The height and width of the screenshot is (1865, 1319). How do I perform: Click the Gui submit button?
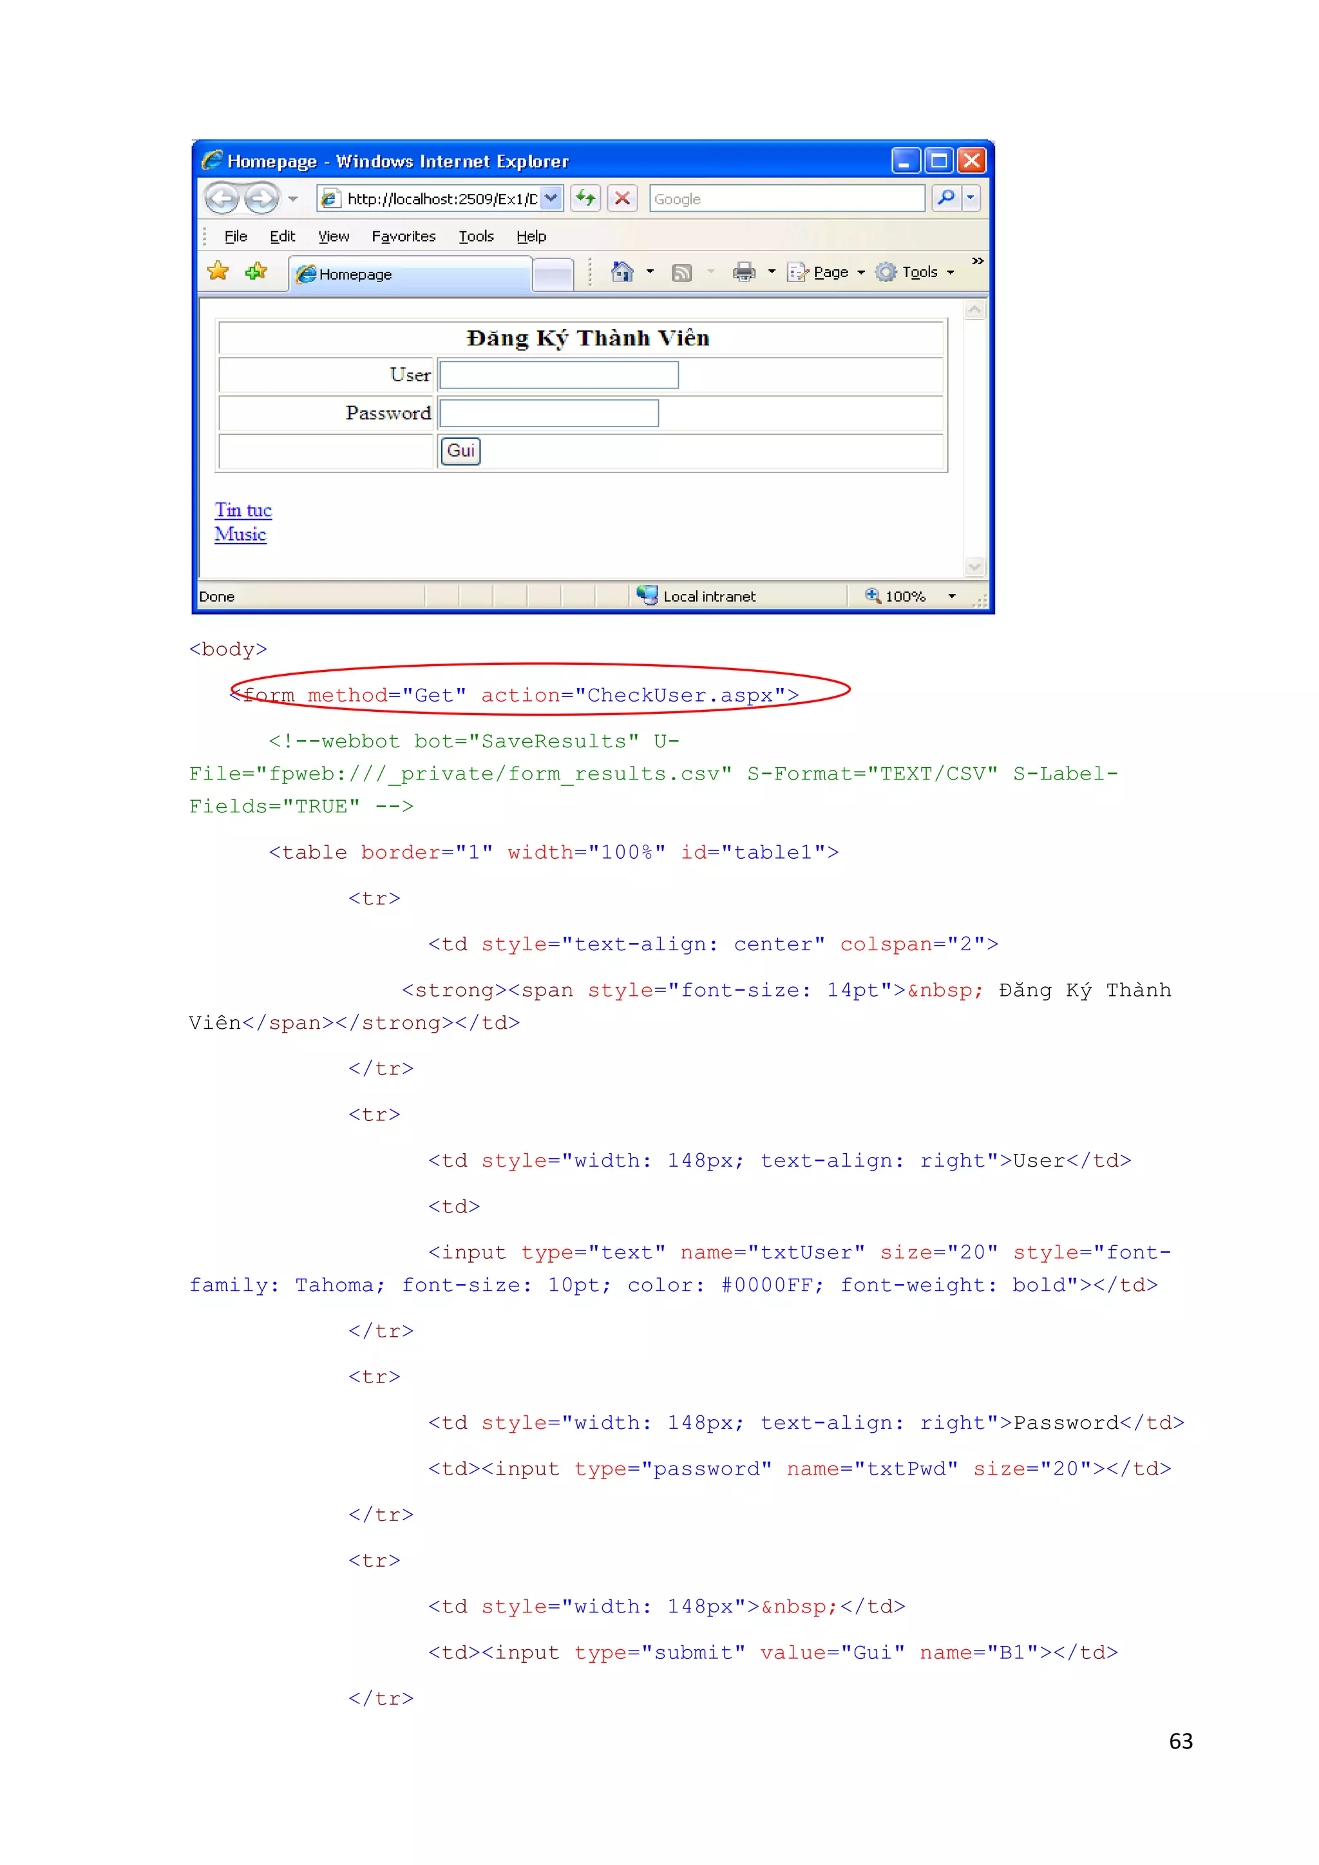[460, 451]
